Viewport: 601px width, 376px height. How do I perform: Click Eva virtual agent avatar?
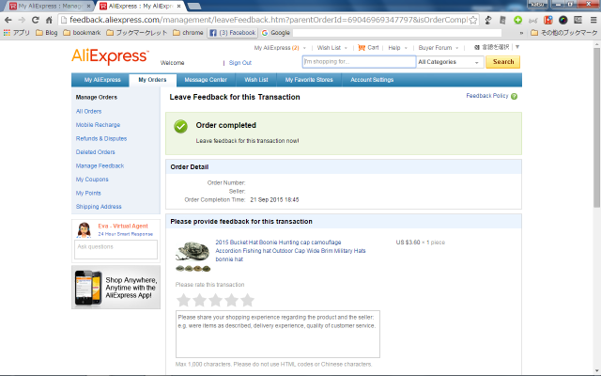coord(84,229)
